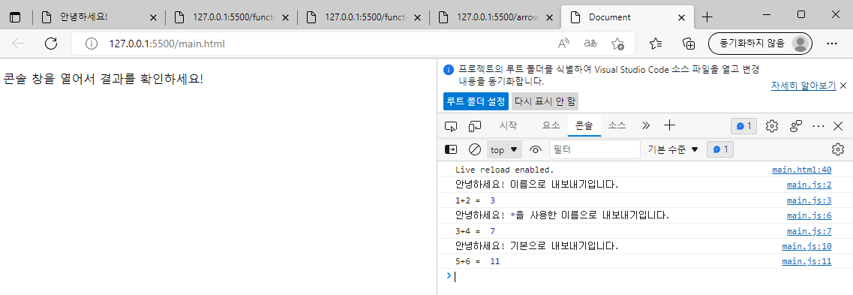Select the 콘솔 tab
This screenshot has height=295, width=853.
click(584, 125)
